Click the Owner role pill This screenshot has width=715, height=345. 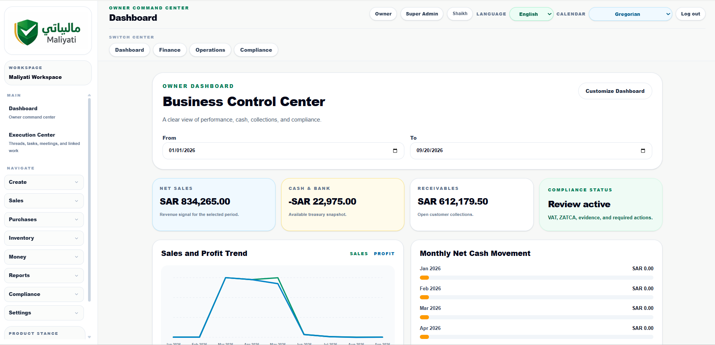383,14
